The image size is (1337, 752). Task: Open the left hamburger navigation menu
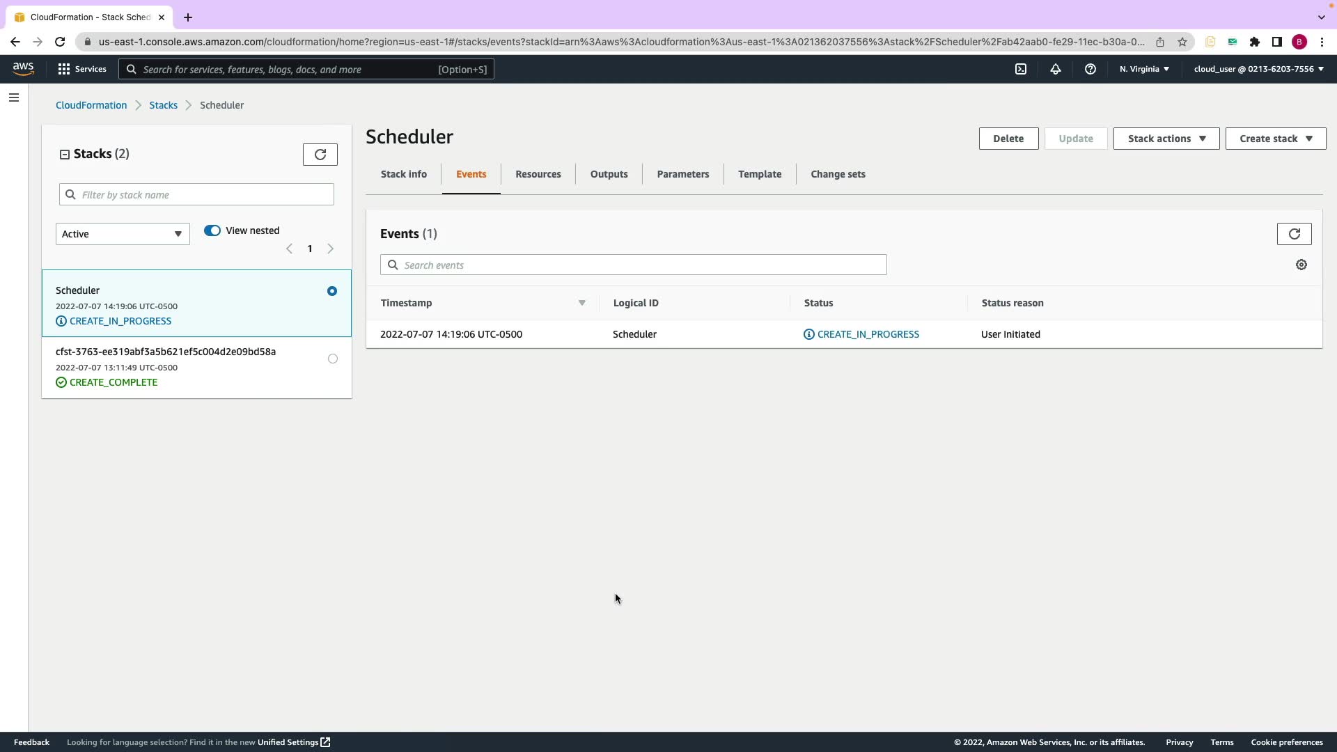point(14,97)
